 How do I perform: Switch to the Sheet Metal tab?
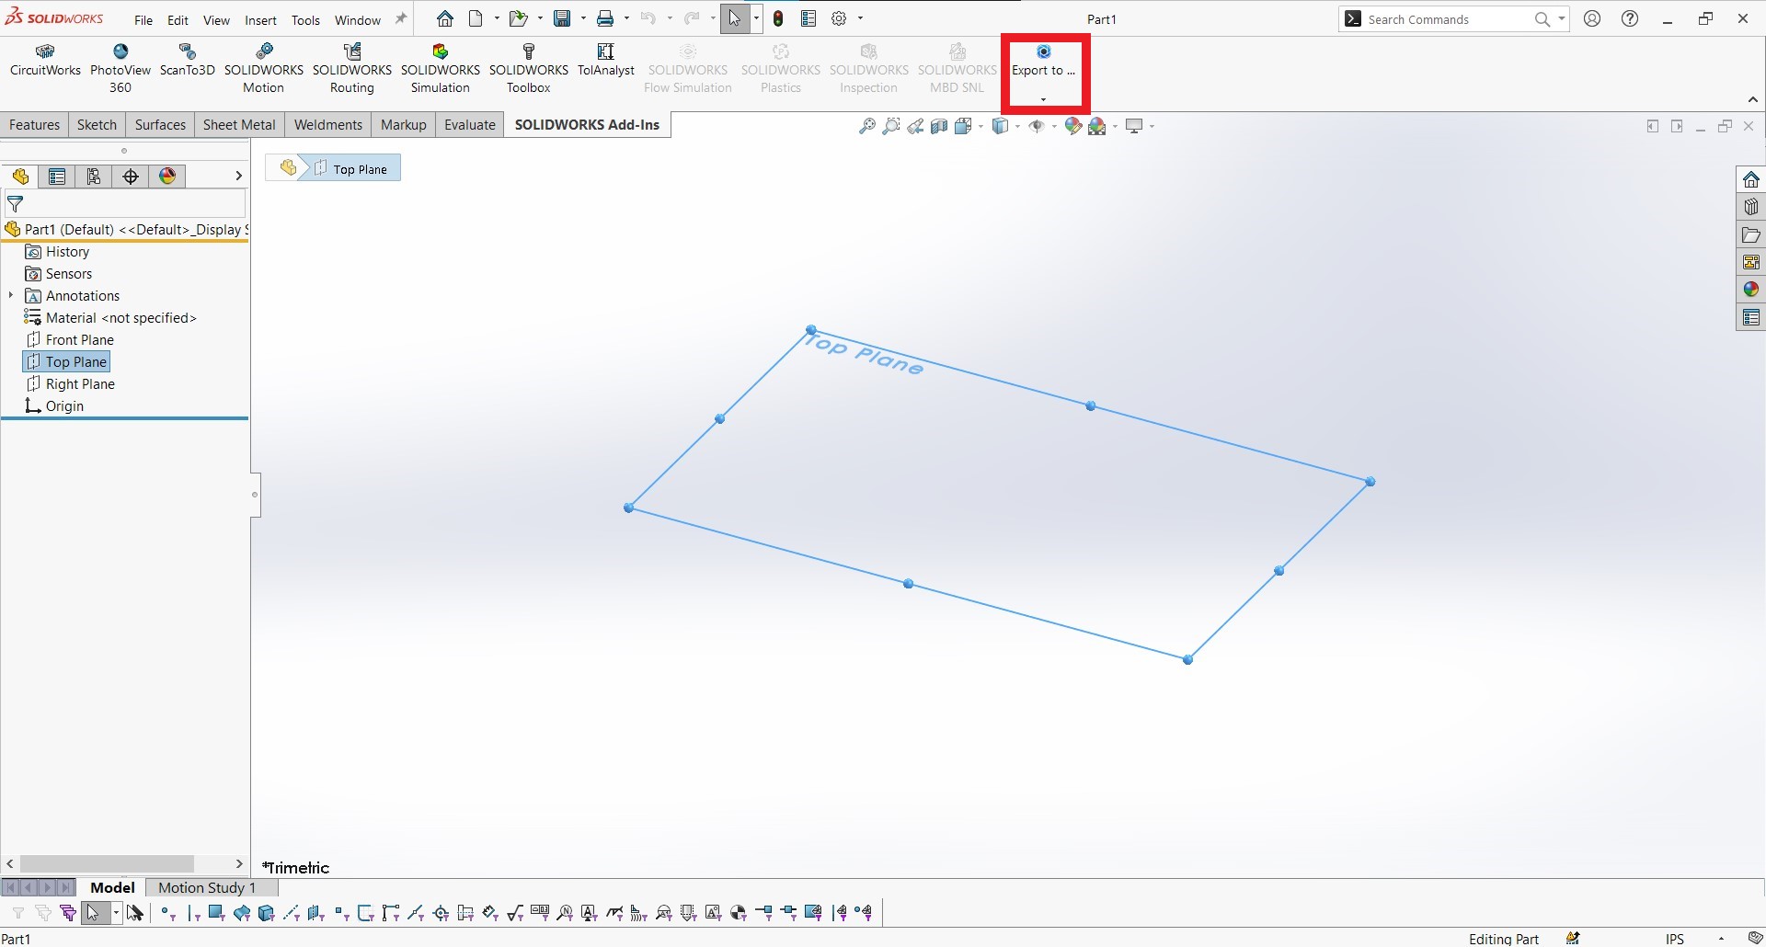(x=239, y=125)
